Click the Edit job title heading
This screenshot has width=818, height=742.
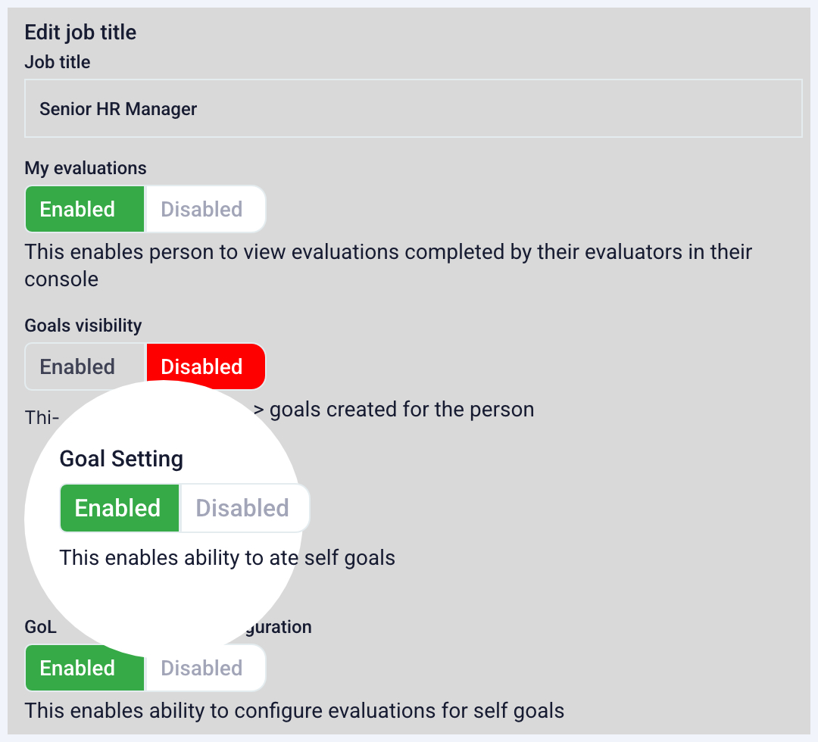[x=79, y=32]
